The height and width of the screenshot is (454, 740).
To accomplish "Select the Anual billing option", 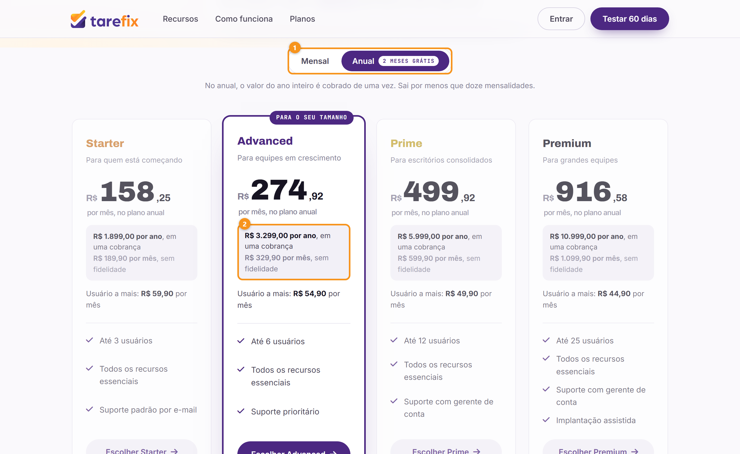I will point(395,61).
